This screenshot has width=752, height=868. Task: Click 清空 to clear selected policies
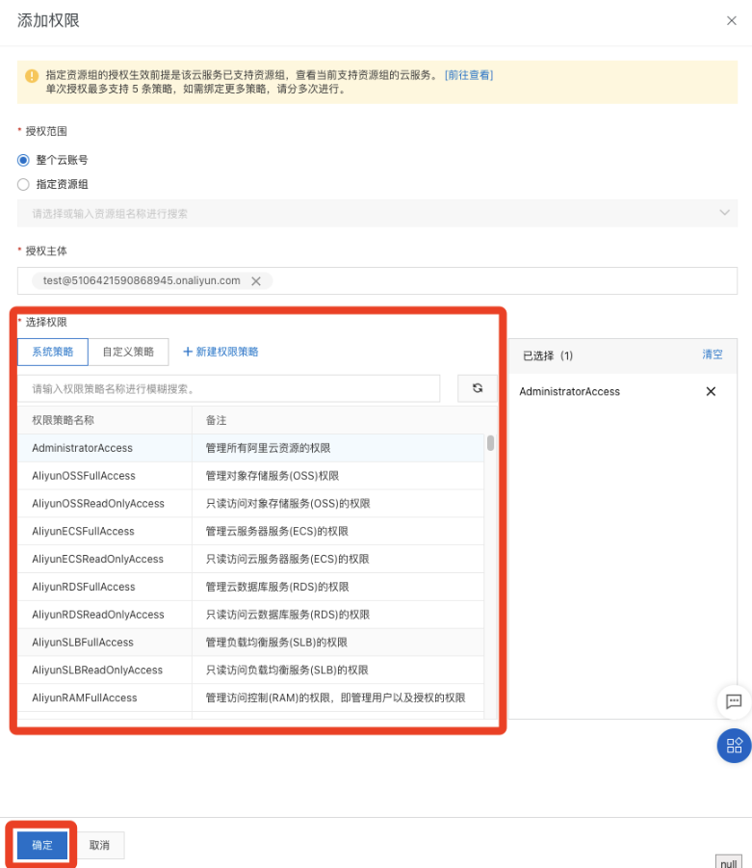pos(712,355)
